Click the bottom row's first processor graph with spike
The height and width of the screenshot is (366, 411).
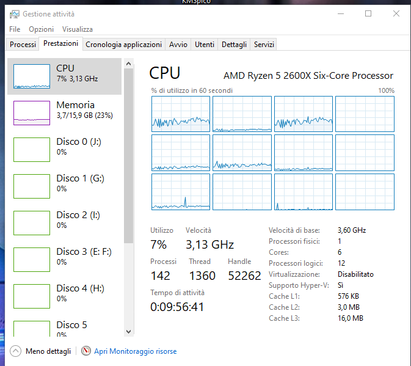tap(181, 192)
